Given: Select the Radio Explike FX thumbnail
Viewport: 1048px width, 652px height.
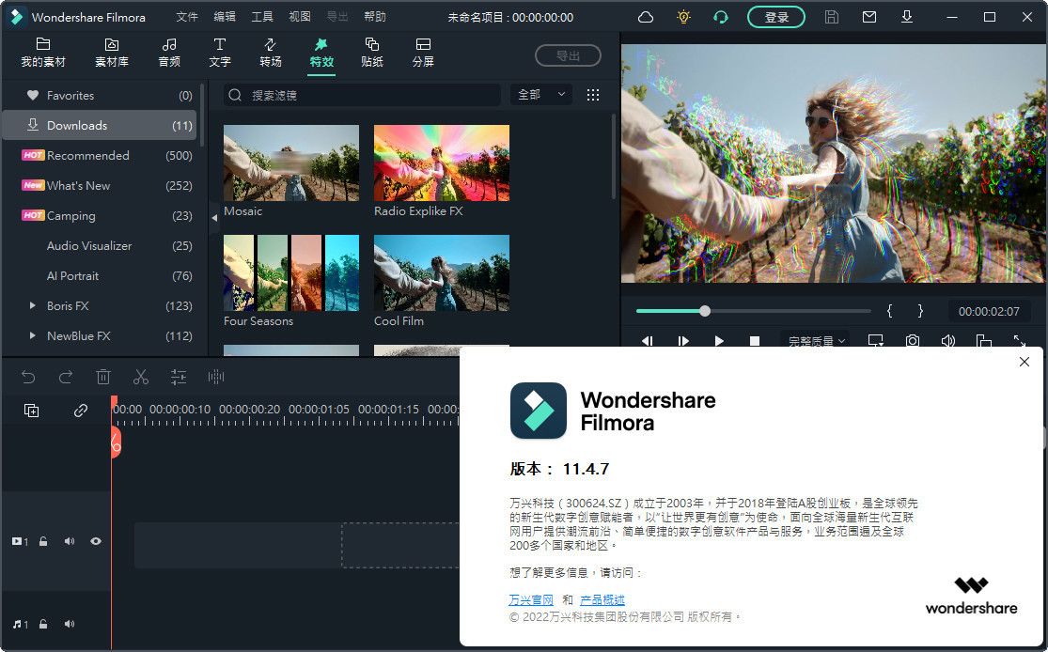Looking at the screenshot, I should [x=442, y=163].
